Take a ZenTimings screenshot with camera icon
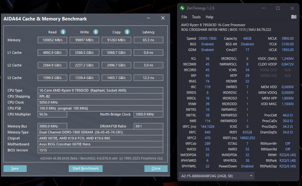This screenshot has width=302, height=186. pos(294,17)
